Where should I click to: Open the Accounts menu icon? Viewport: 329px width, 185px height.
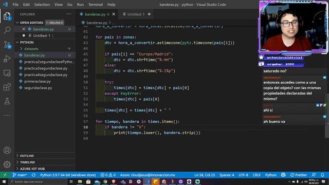pos(7,151)
